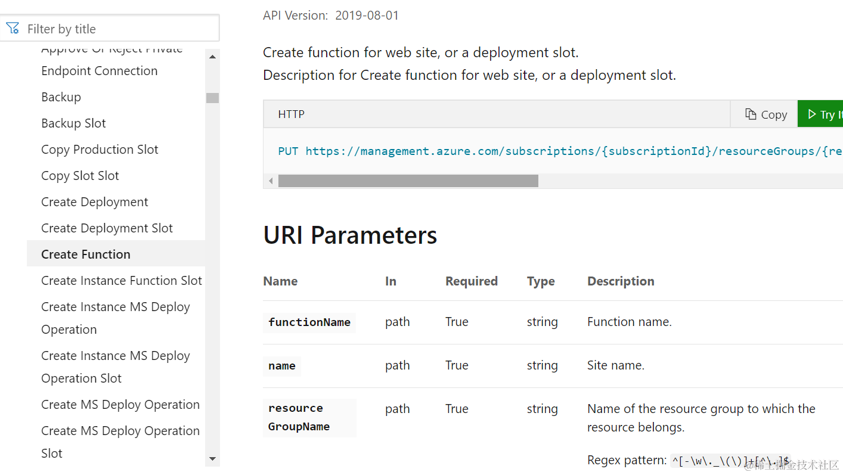The width and height of the screenshot is (843, 475).
Task: Click the HTTP code block label
Action: point(291,114)
